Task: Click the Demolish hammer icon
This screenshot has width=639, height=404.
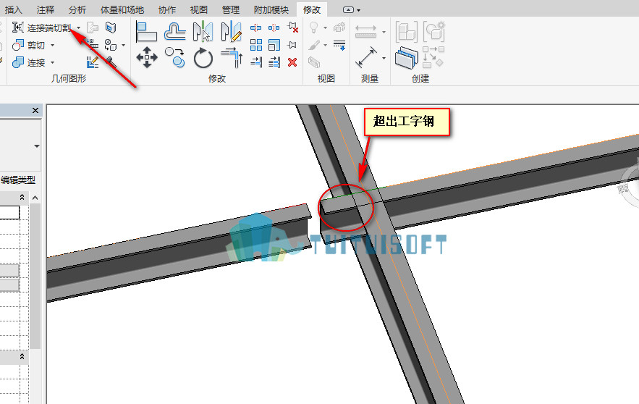Action: tap(111, 62)
